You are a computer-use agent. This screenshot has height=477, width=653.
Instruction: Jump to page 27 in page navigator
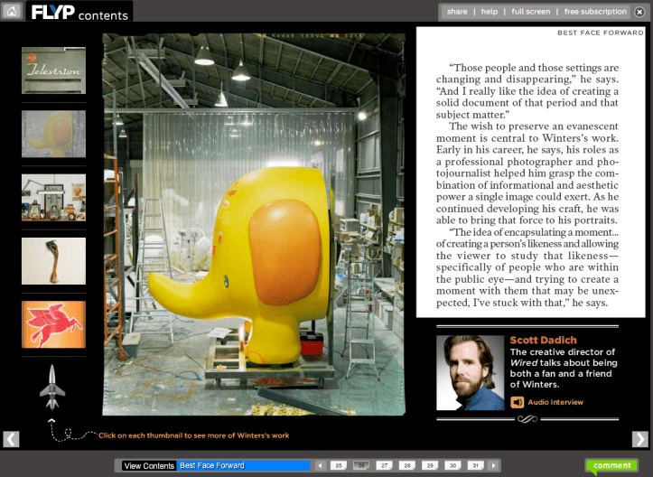pos(385,465)
